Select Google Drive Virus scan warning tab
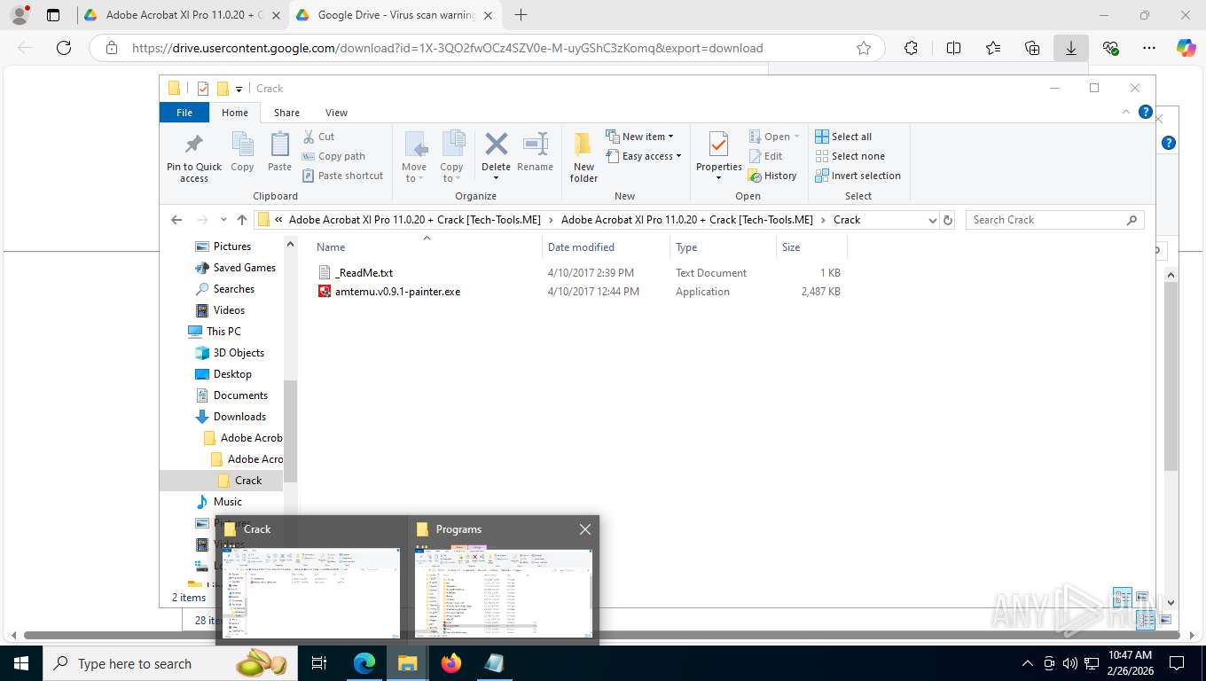Image resolution: width=1206 pixels, height=681 pixels. 396,15
